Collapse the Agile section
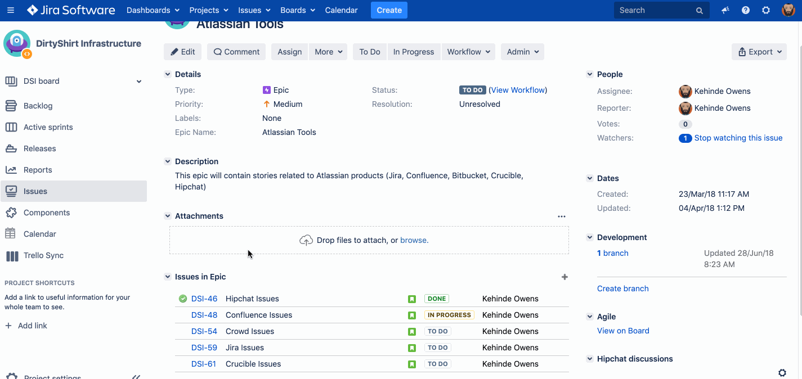The height and width of the screenshot is (379, 802). pos(589,317)
